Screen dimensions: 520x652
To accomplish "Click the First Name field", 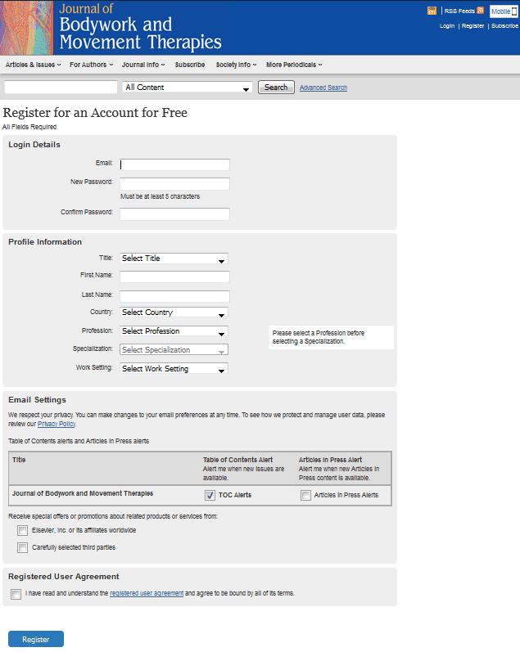I will point(175,277).
